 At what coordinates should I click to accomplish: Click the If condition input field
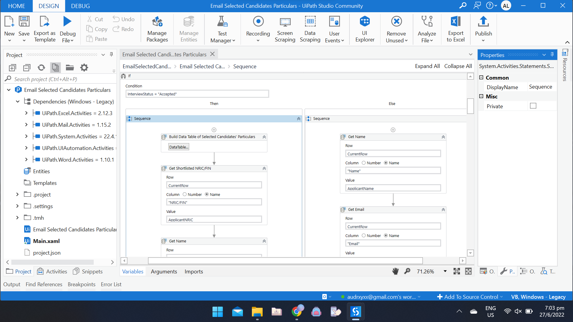(197, 94)
